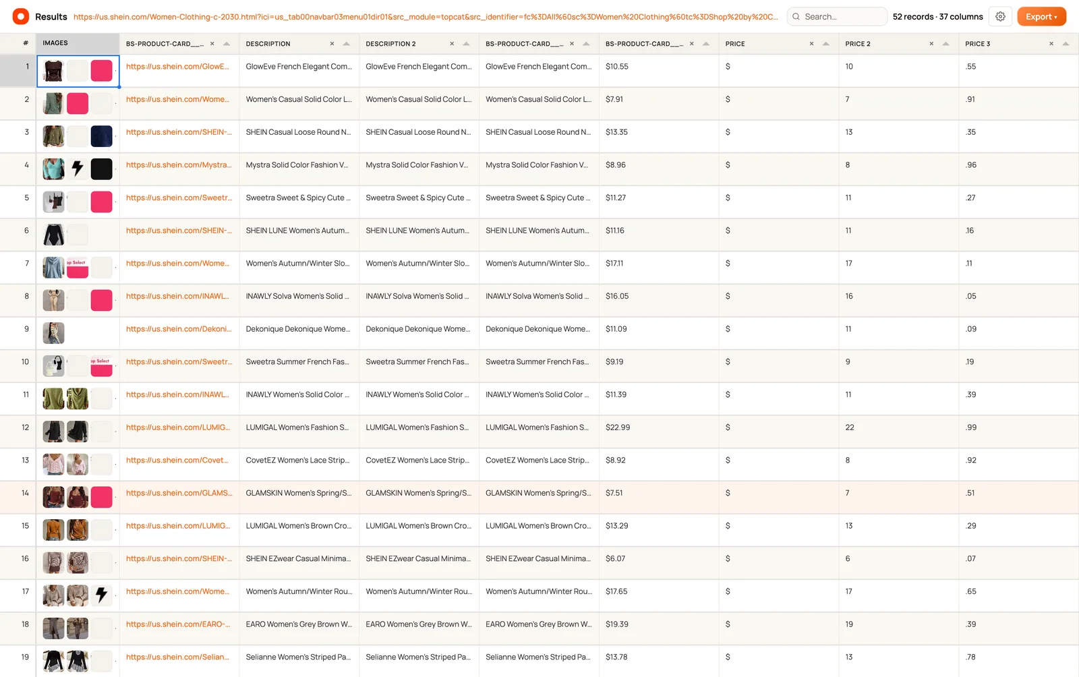Remove the DESCRIPTION 2 column with its X

[x=452, y=44]
